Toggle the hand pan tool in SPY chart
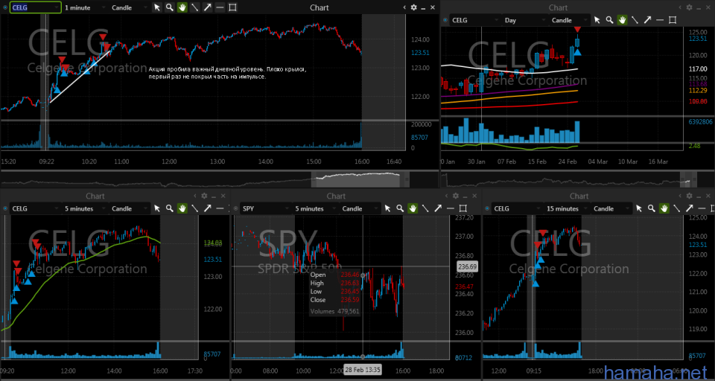715x381 pixels. (413, 208)
